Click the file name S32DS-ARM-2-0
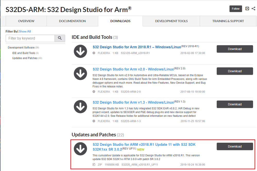Viewport: 257px width, 171px height. [x=131, y=92]
